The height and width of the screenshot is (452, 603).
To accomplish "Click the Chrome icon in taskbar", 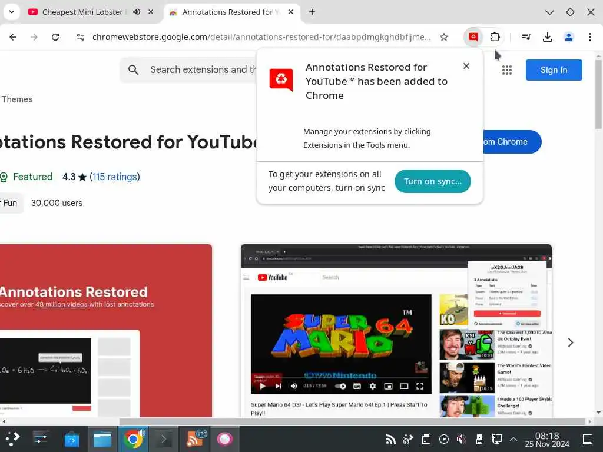I will 133,438.
